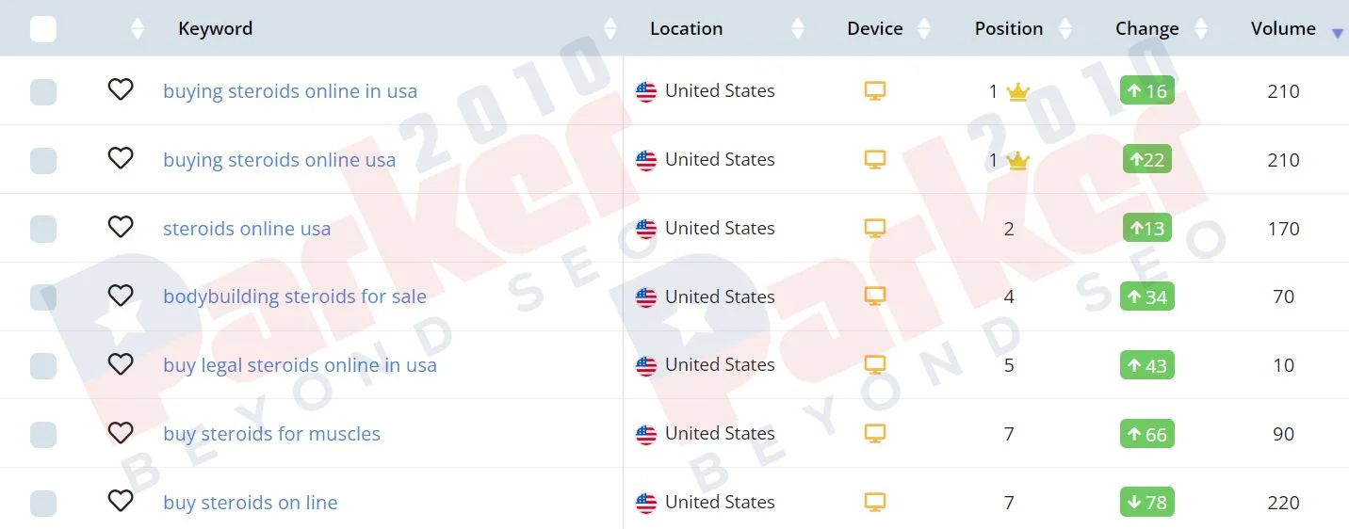Click the green badge showing change of 66
Viewport: 1349px width, 529px height.
coord(1147,434)
